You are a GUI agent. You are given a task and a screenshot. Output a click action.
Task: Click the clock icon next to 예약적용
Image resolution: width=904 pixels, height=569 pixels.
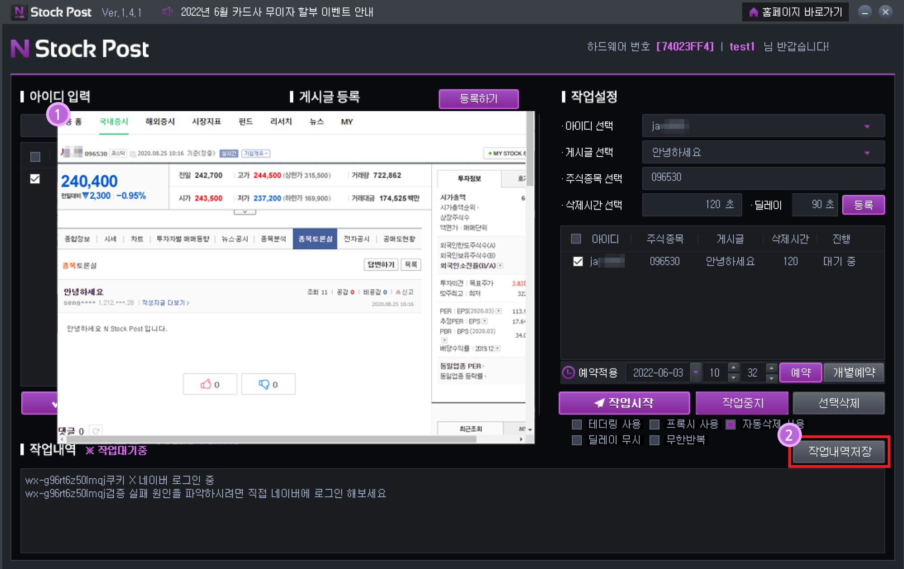coord(568,373)
